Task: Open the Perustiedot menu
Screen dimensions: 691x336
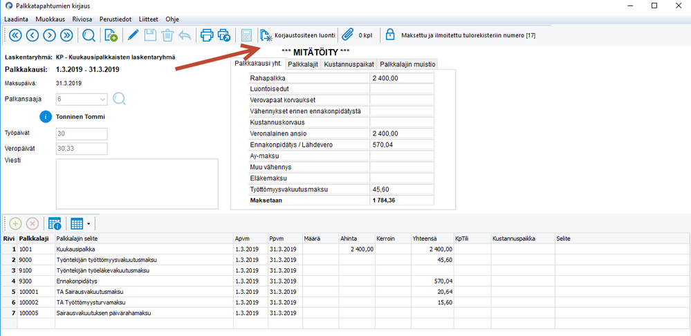Action: [x=116, y=19]
